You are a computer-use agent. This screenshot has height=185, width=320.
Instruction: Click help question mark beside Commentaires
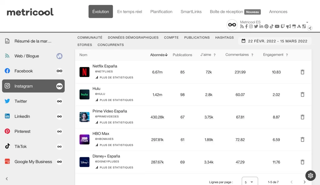point(252,55)
